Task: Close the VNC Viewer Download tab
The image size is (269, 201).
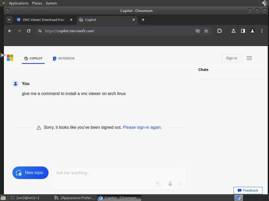Action: coord(71,20)
